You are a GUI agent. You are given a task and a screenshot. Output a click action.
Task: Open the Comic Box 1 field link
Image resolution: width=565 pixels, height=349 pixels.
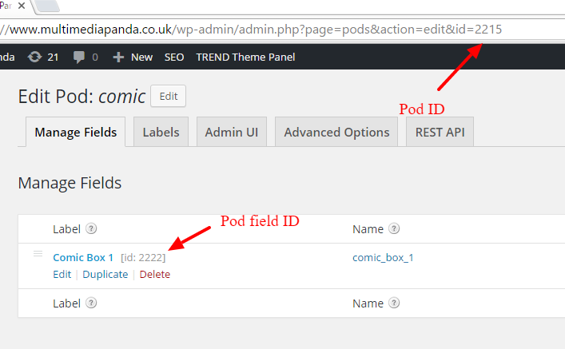click(x=83, y=257)
